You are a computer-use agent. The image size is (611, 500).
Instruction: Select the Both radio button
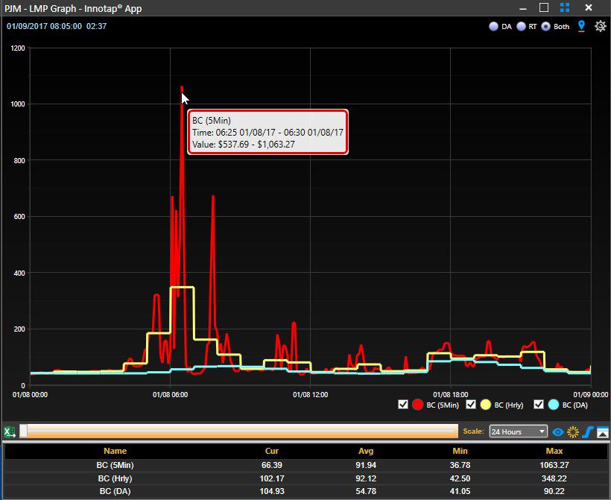tap(546, 27)
